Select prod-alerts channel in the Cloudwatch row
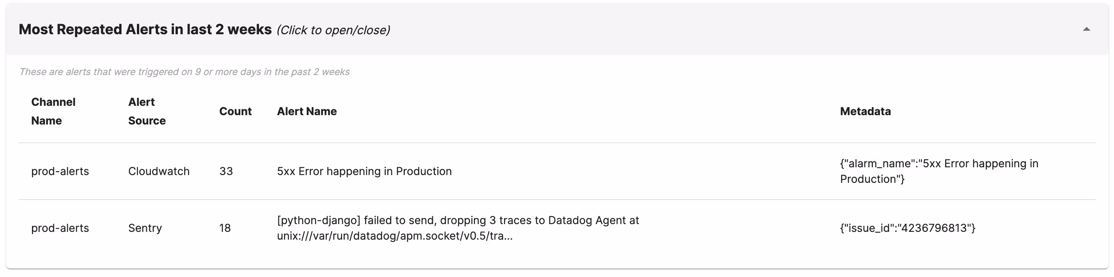This screenshot has height=277, width=1114. [60, 171]
